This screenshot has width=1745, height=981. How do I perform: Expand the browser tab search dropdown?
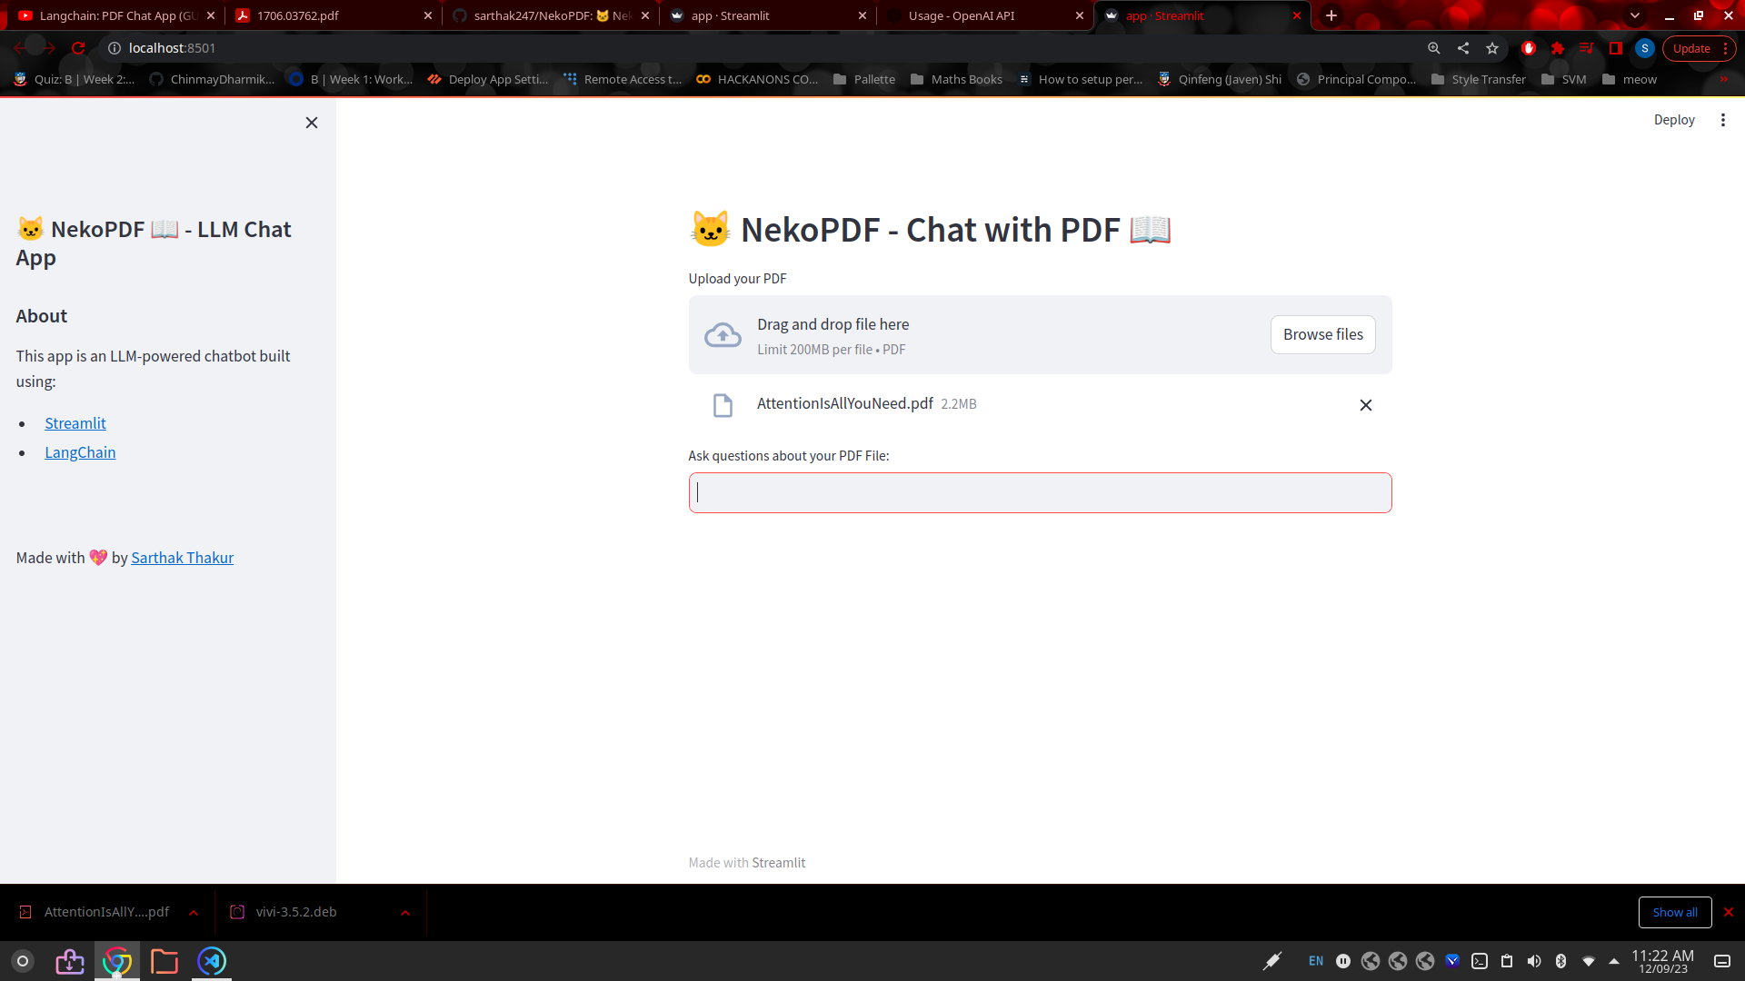pos(1635,15)
